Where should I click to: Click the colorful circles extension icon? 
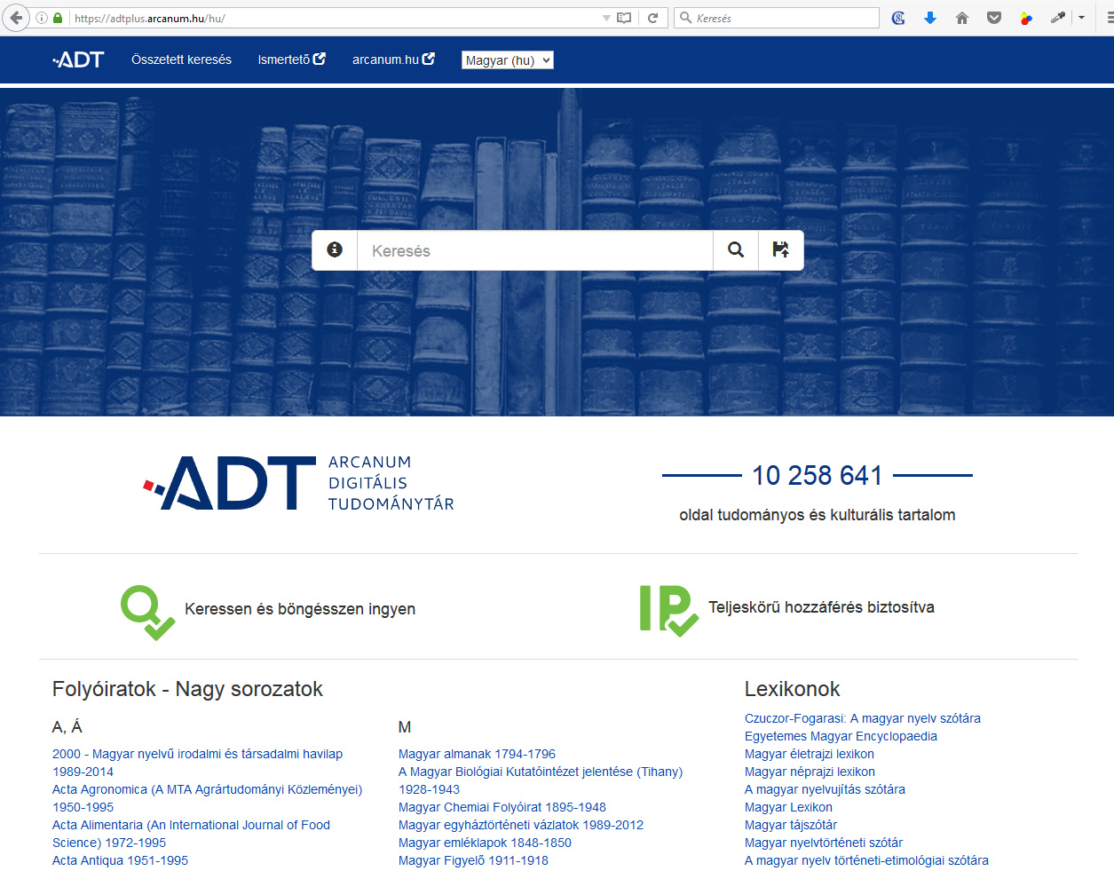pos(1026,18)
